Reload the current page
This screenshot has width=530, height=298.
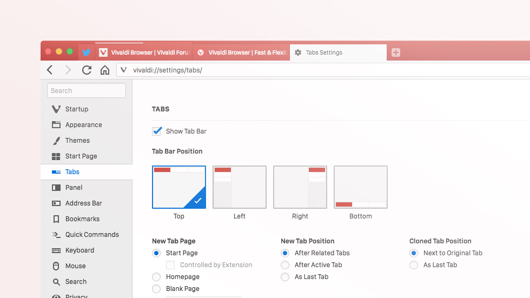(87, 70)
